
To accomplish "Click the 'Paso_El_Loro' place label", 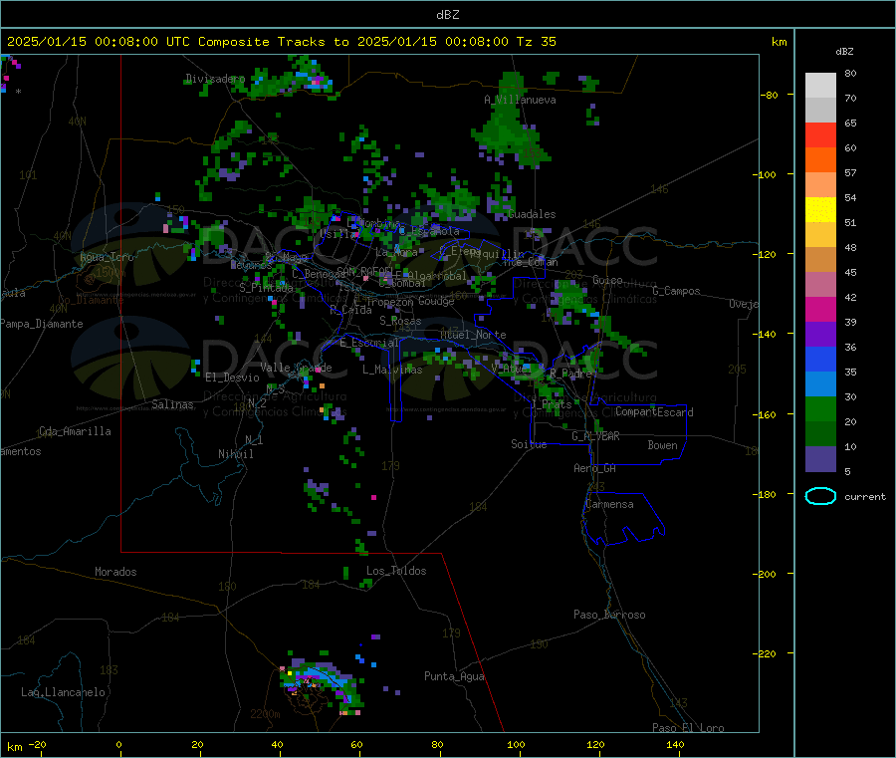I will [x=688, y=728].
